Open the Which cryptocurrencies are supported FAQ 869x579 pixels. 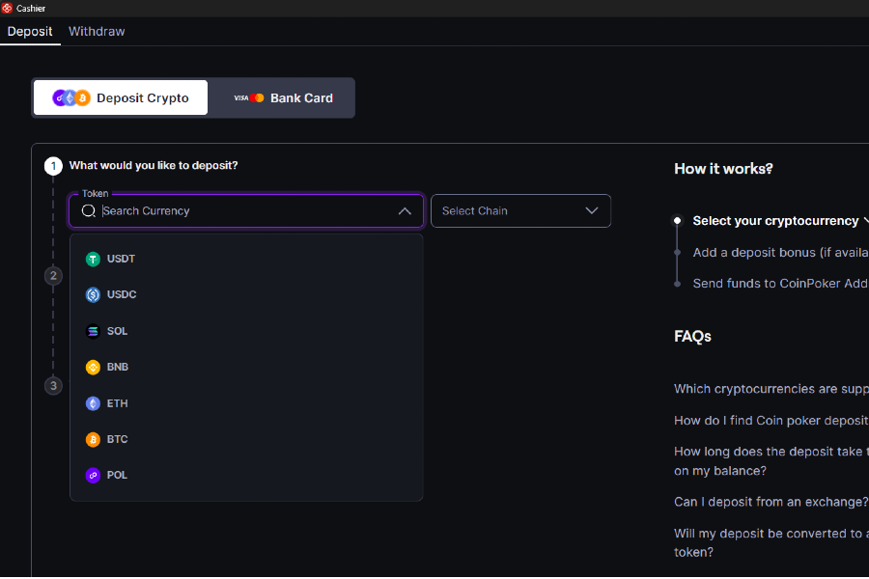tap(771, 388)
